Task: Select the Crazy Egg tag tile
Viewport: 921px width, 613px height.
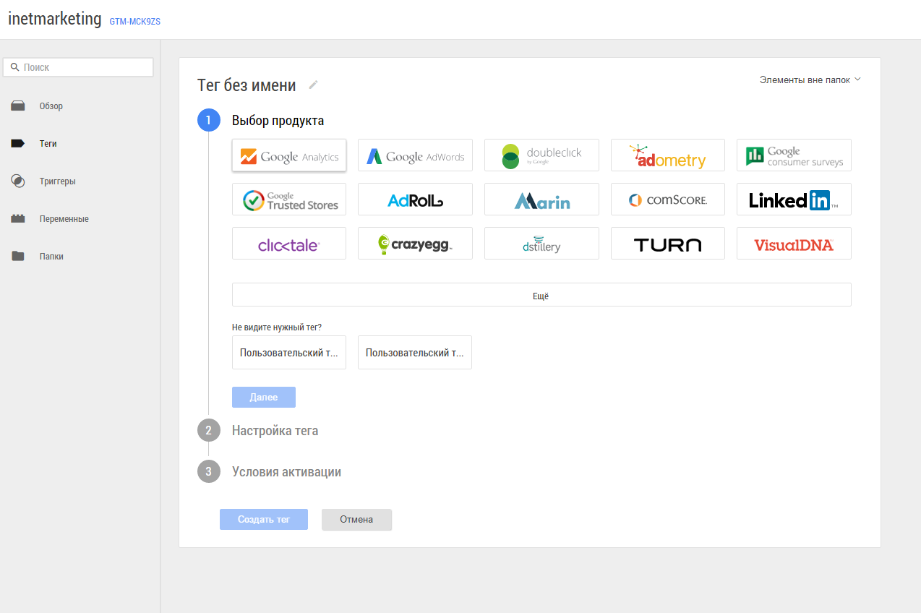Action: click(x=415, y=244)
